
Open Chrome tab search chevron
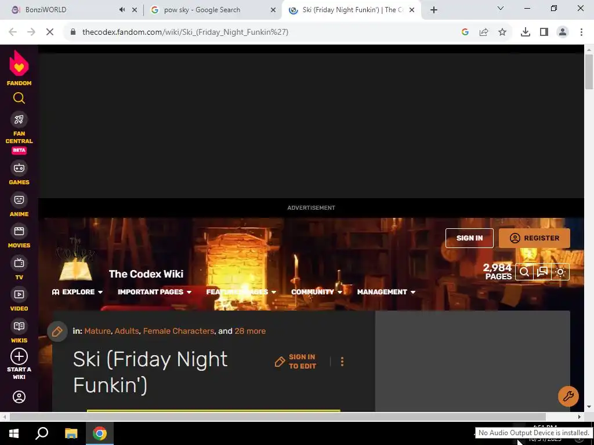click(501, 8)
